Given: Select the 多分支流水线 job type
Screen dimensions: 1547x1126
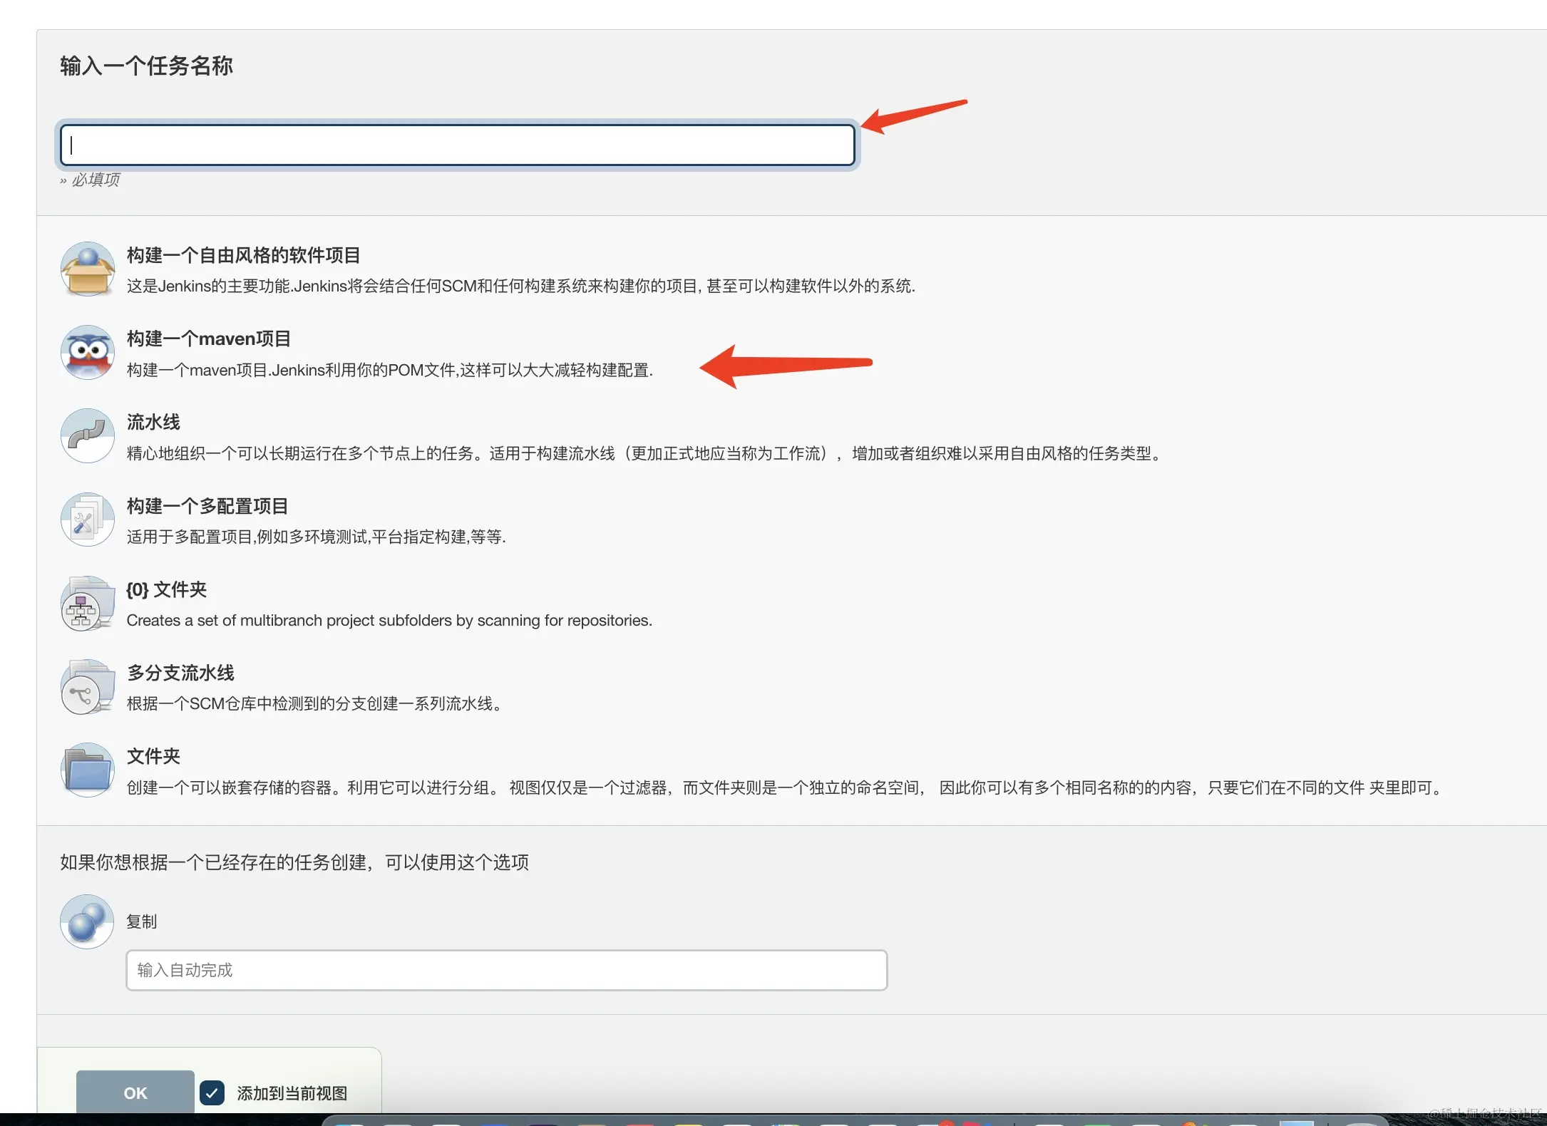Looking at the screenshot, I should 180,673.
